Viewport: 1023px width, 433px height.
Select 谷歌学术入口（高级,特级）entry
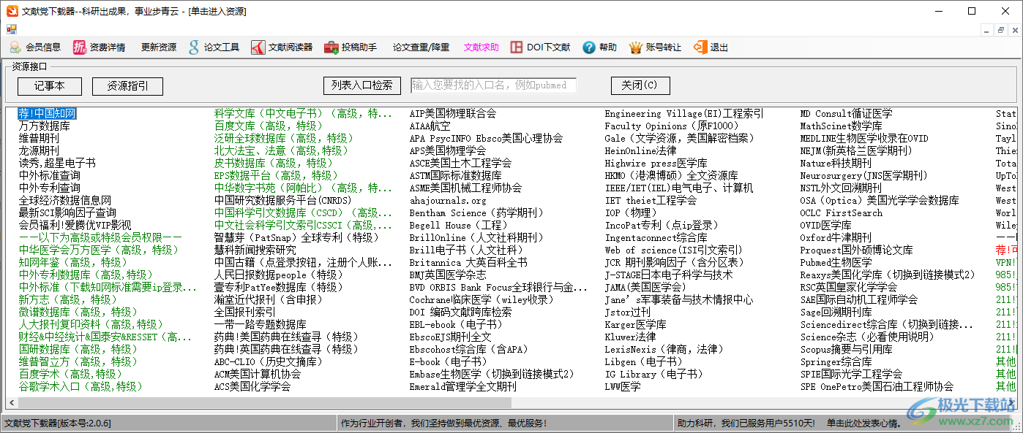pos(81,387)
